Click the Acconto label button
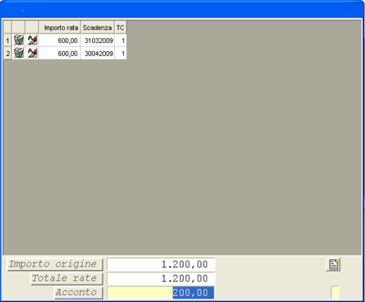The width and height of the screenshot is (365, 302). point(79,293)
